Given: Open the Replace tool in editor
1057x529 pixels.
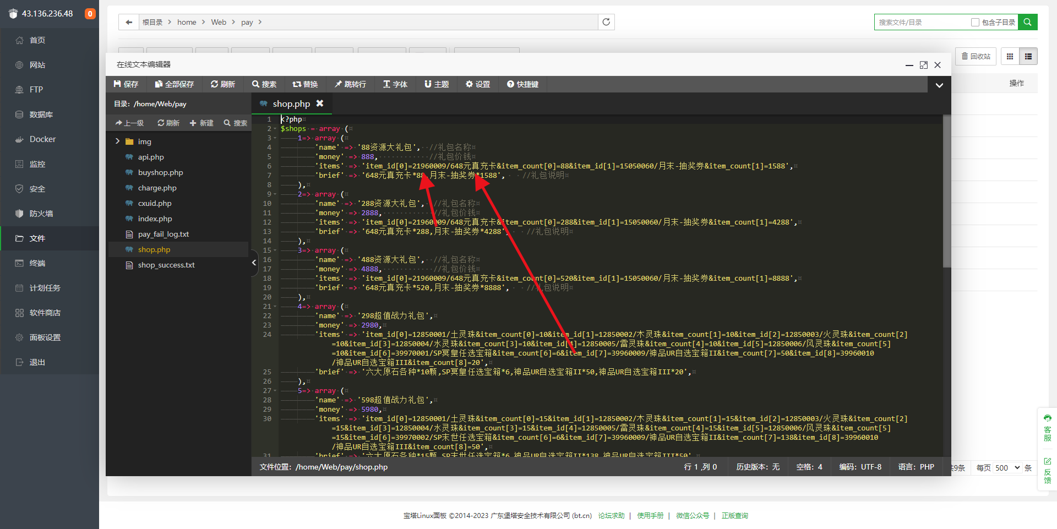Looking at the screenshot, I should (305, 84).
